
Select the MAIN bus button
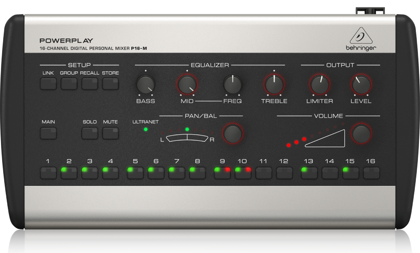tap(48, 133)
